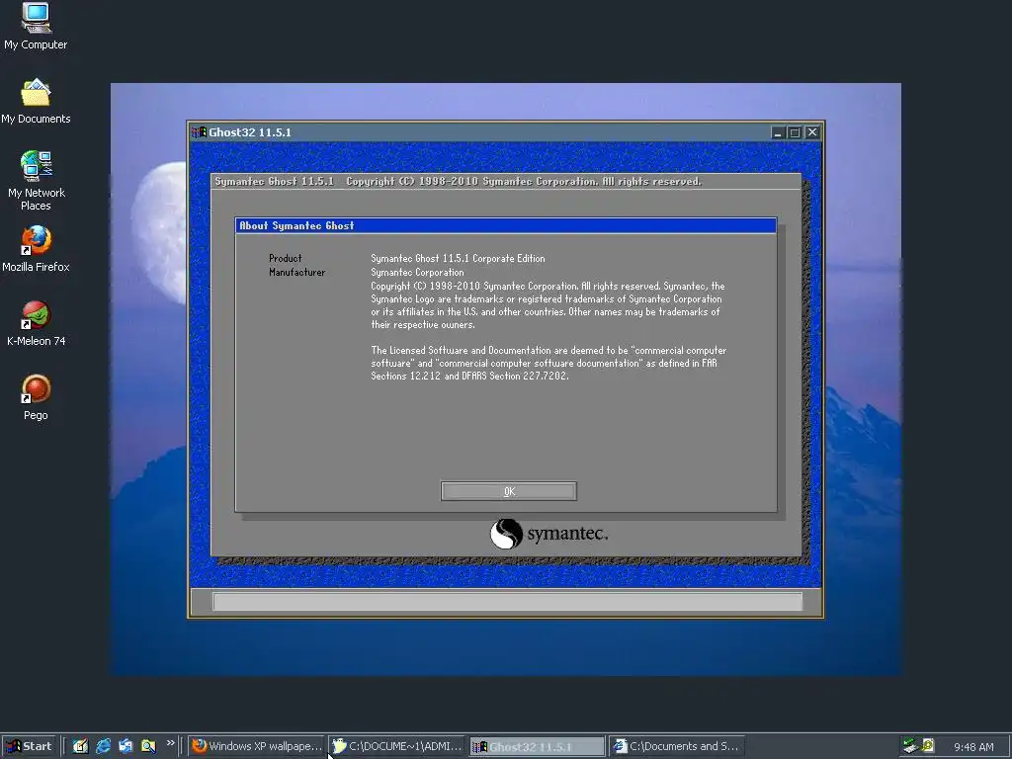Launch Internet Explorer from Quick Launch
The height and width of the screenshot is (759, 1012).
click(103, 746)
